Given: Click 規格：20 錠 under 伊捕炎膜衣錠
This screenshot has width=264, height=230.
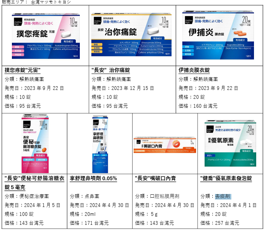Looking at the screenshot, I should (192, 97).
